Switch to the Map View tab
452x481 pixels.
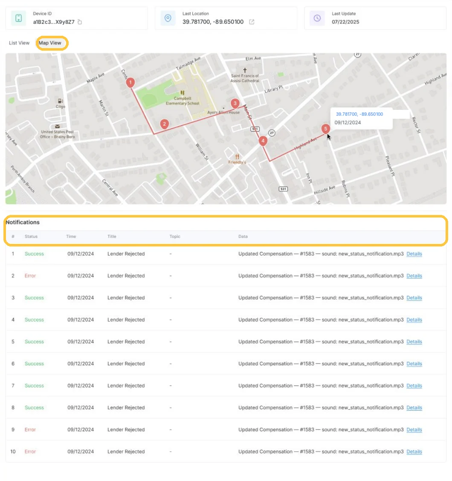point(50,43)
